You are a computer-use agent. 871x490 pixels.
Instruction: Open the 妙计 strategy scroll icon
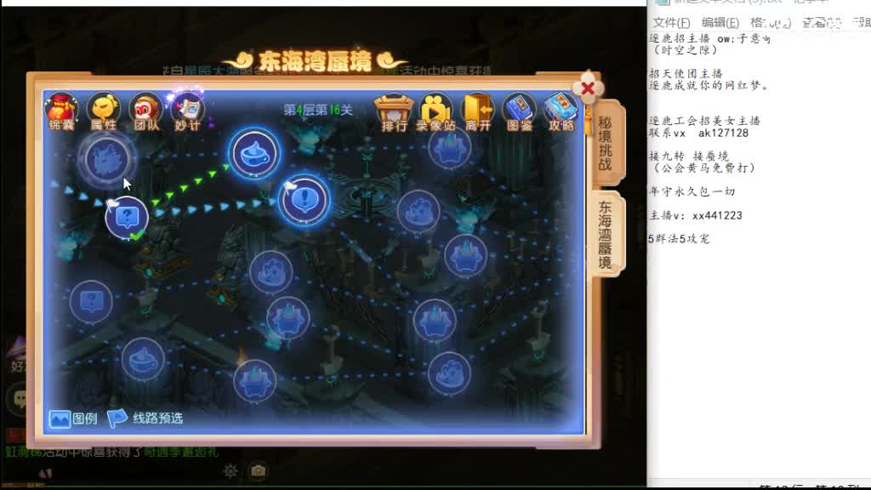[x=188, y=111]
